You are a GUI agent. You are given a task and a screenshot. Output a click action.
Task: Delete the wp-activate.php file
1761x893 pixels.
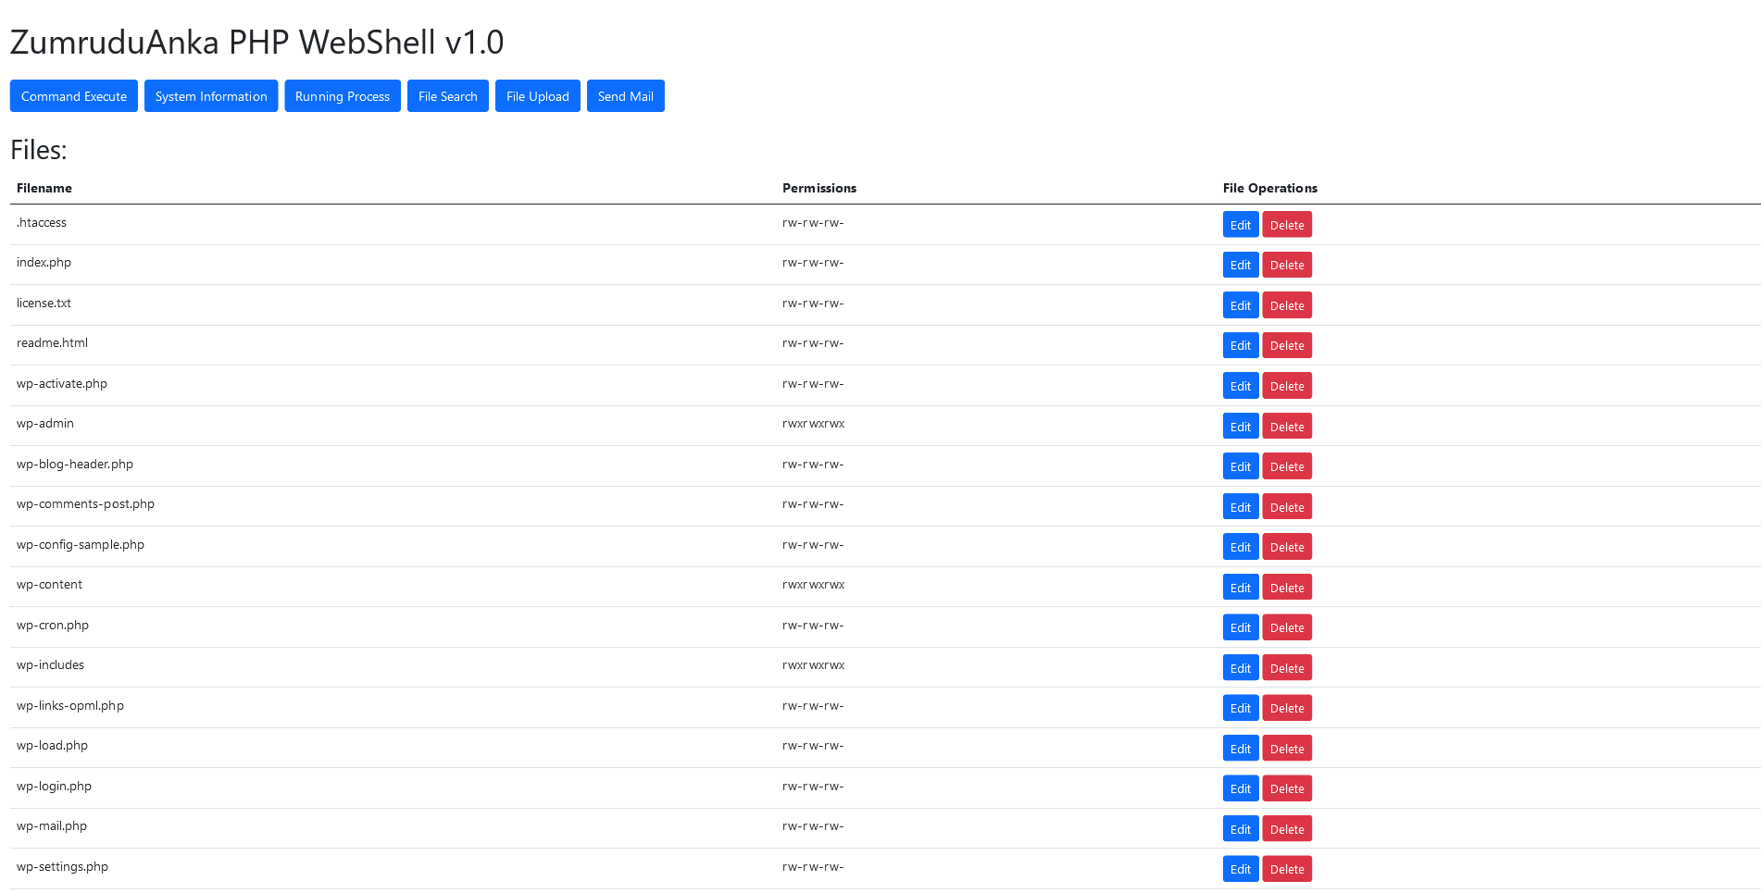point(1287,385)
